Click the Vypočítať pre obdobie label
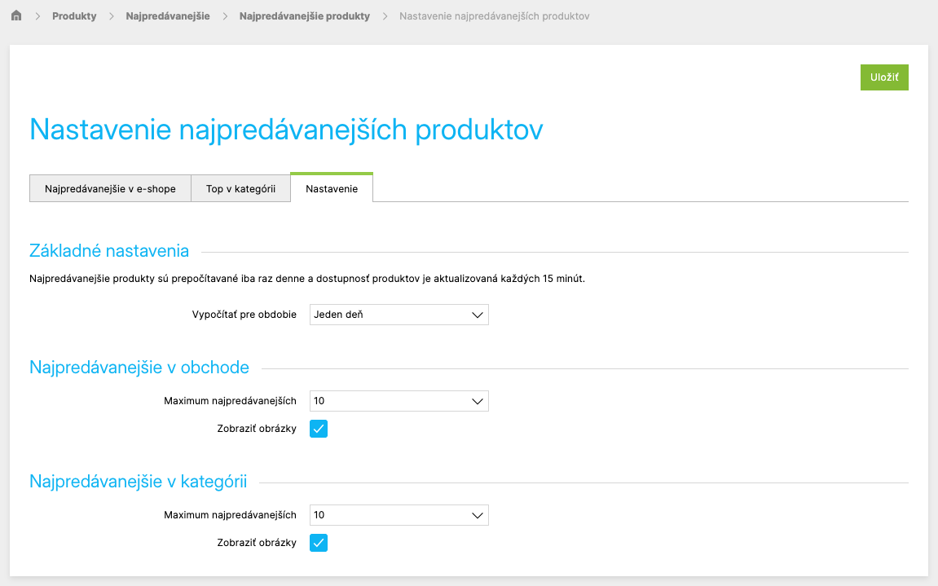 point(244,315)
